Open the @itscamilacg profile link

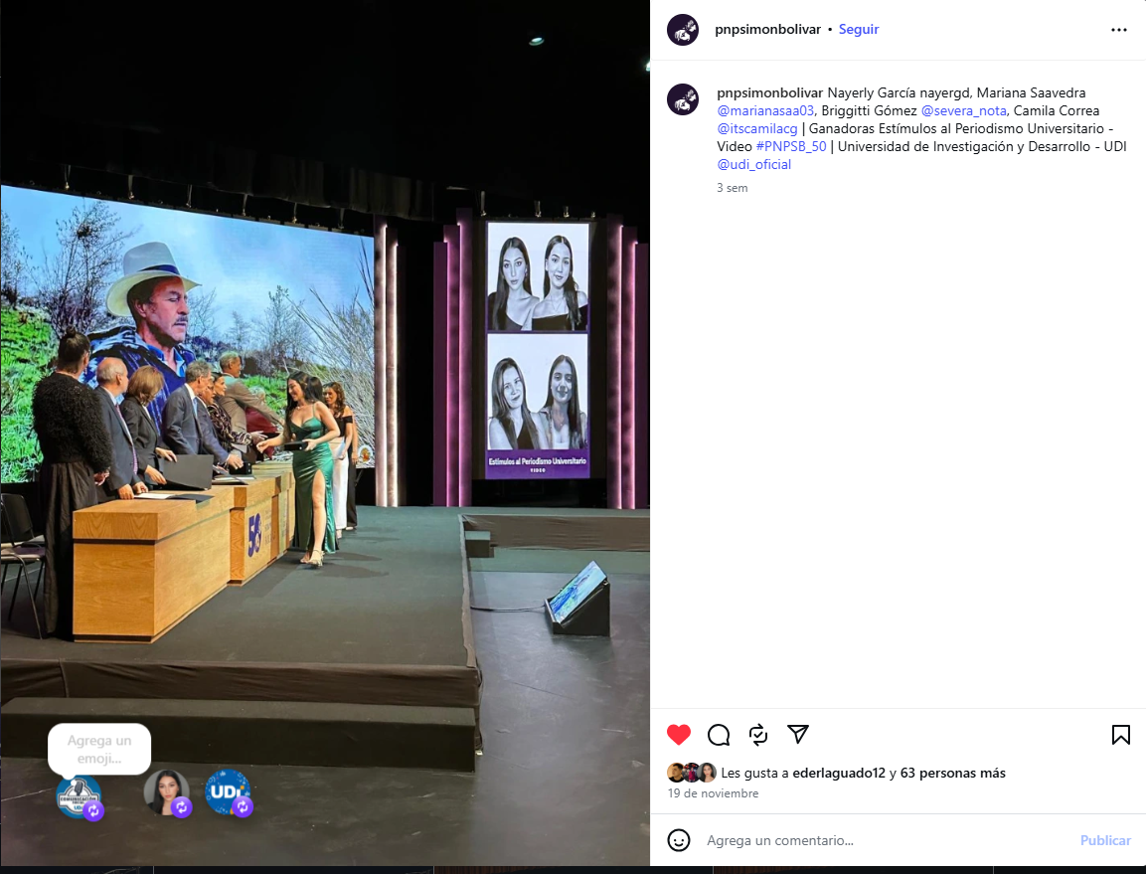coord(758,128)
